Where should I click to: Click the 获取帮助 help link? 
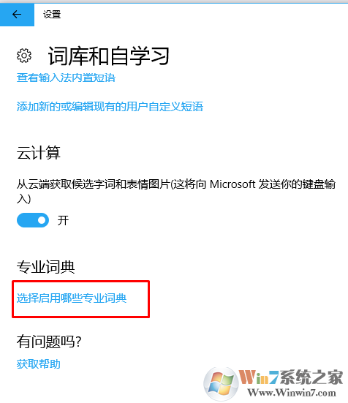click(39, 364)
